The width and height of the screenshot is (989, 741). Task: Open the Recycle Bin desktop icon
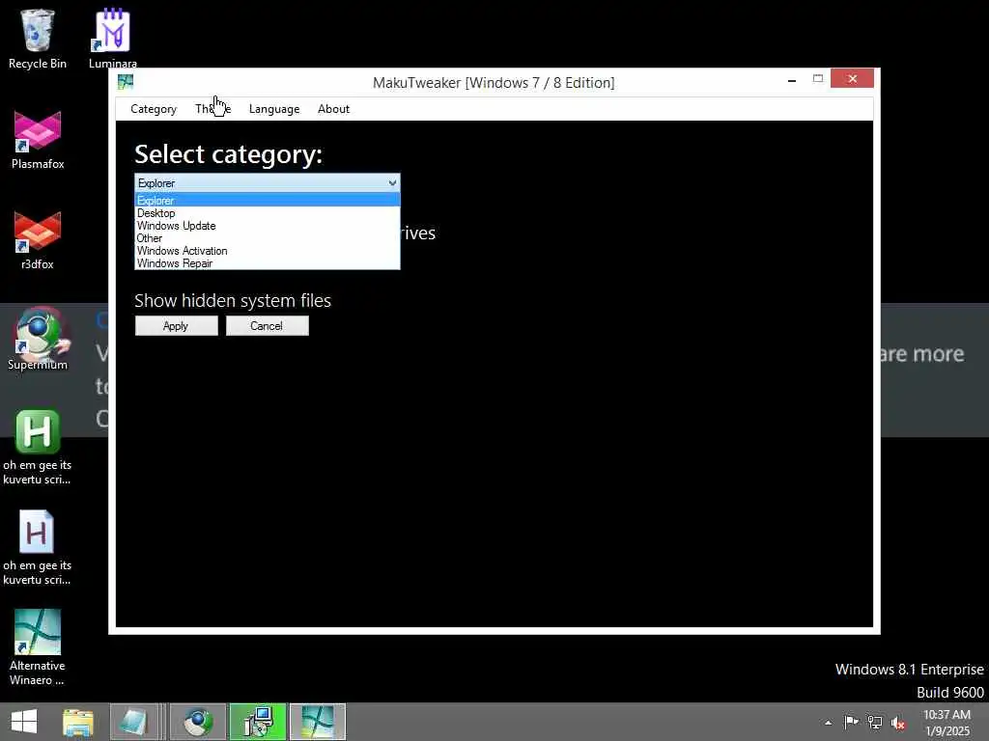pos(38,38)
